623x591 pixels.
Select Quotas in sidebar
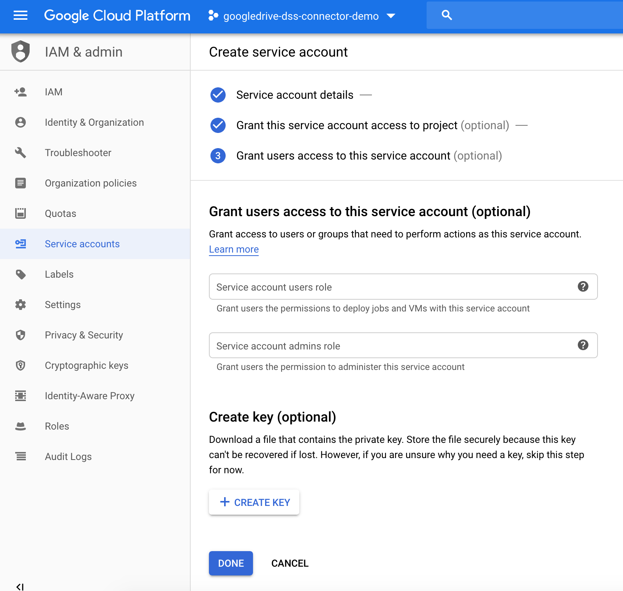click(x=95, y=213)
